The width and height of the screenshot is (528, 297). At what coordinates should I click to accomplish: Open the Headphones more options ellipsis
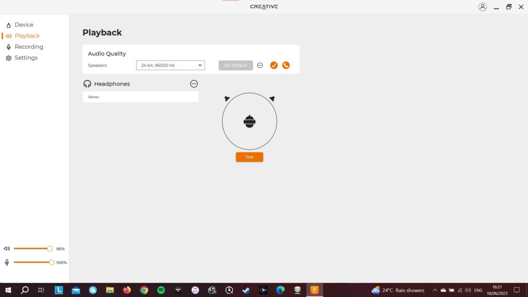click(194, 84)
